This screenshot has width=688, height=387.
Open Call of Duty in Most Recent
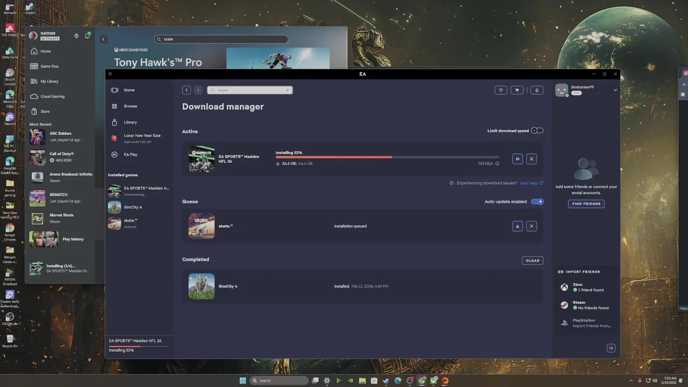(60, 157)
